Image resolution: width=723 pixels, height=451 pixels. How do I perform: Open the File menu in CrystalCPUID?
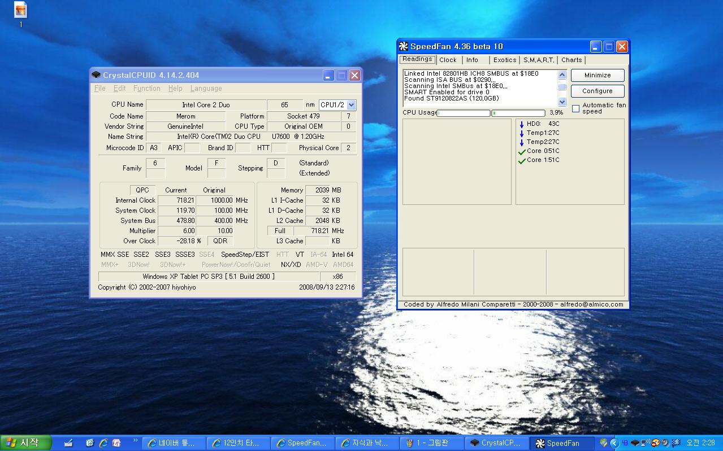pyautogui.click(x=100, y=89)
